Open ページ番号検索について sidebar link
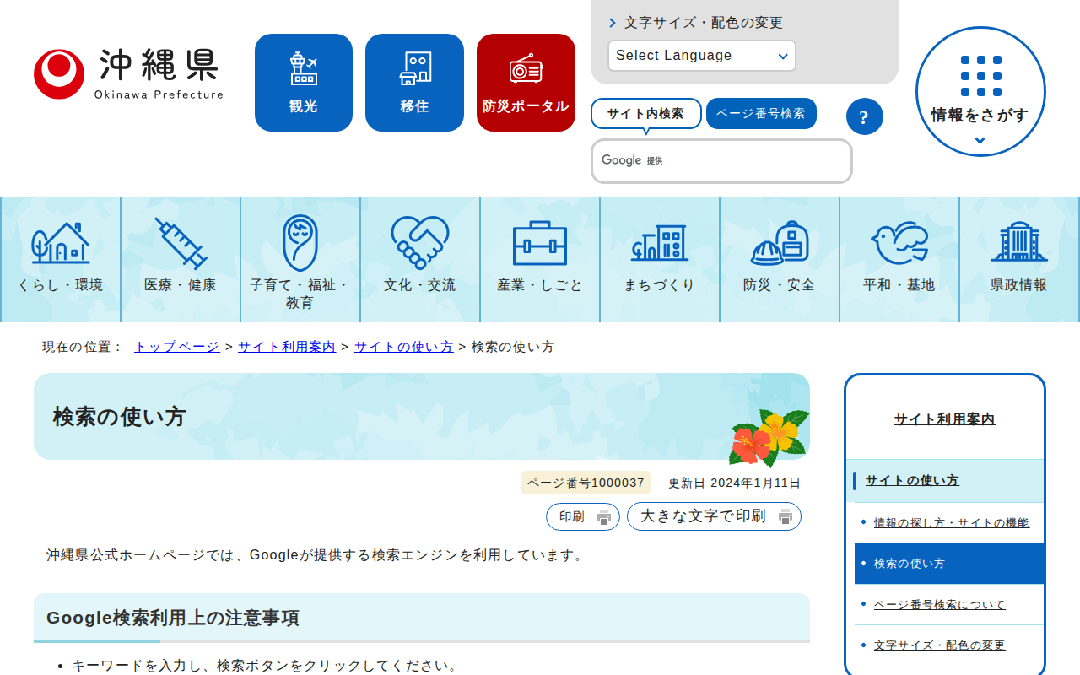 [940, 605]
